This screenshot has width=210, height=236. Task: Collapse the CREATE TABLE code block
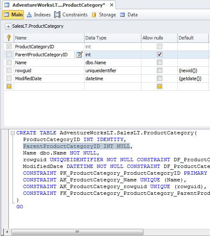(13, 133)
